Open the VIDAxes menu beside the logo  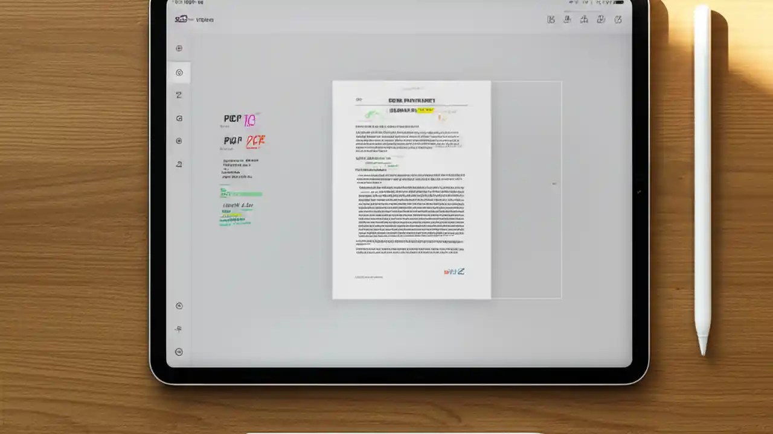click(204, 20)
